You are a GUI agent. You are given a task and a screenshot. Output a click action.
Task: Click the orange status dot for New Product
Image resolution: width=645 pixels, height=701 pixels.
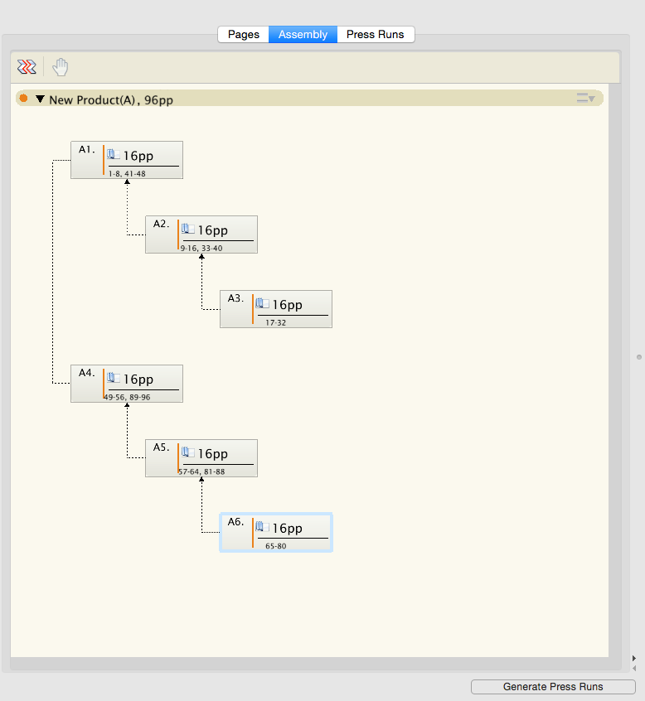click(x=24, y=99)
